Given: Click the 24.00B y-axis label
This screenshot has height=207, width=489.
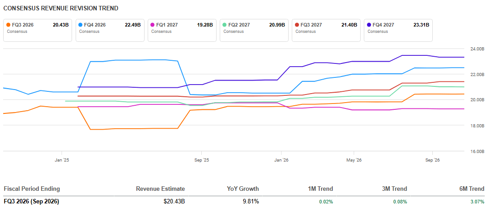Looking at the screenshot, I should [x=477, y=49].
